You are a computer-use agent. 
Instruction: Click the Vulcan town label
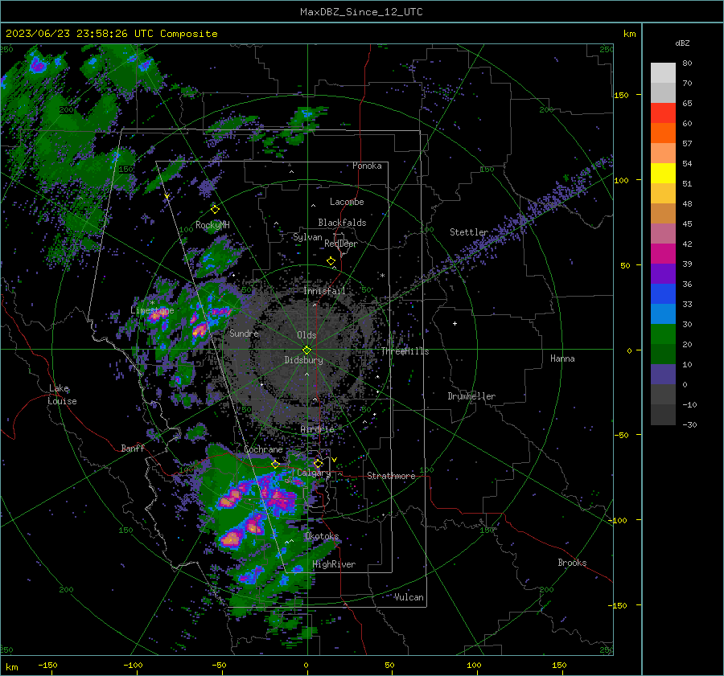(409, 597)
